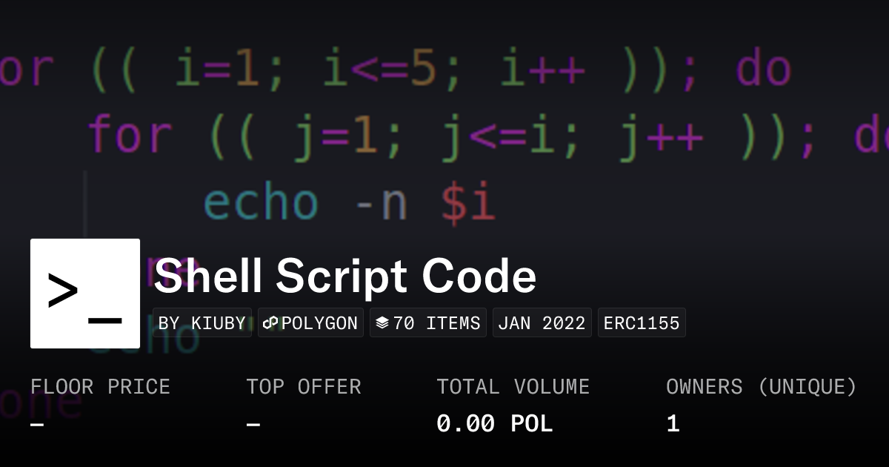Click the terminal prompt collection avatar
This screenshot has height=467, width=889.
[x=85, y=293]
